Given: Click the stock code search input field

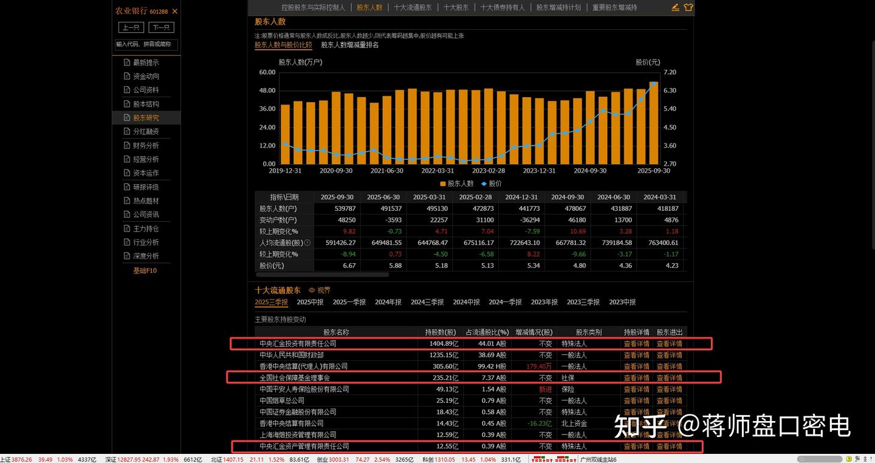Looking at the screenshot, I should (x=146, y=44).
